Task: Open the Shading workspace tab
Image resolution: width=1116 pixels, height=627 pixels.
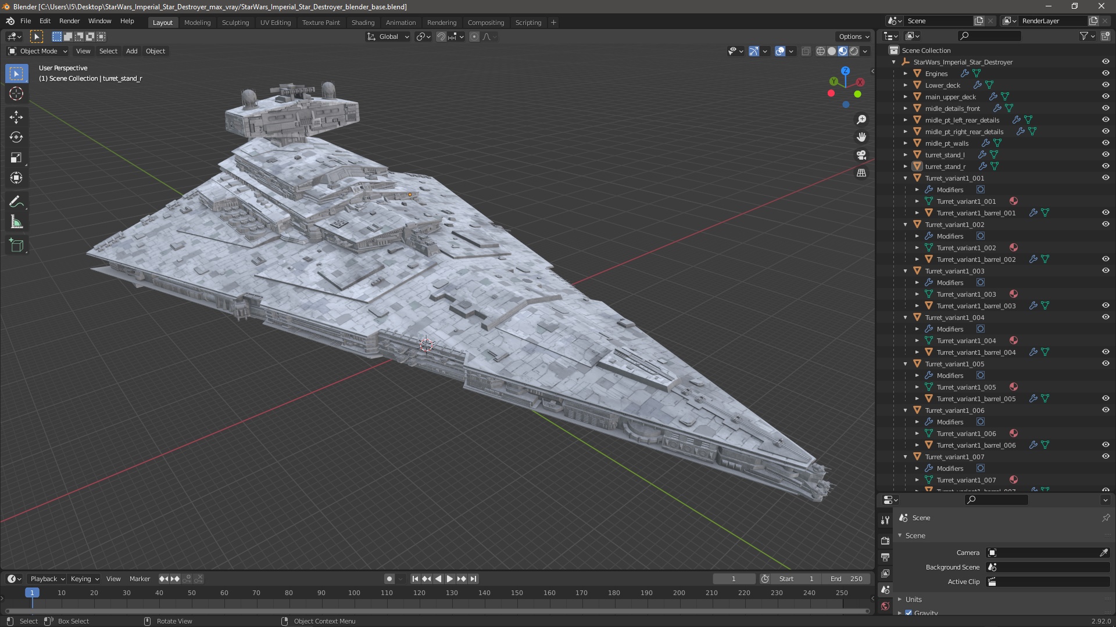Action: pos(363,22)
